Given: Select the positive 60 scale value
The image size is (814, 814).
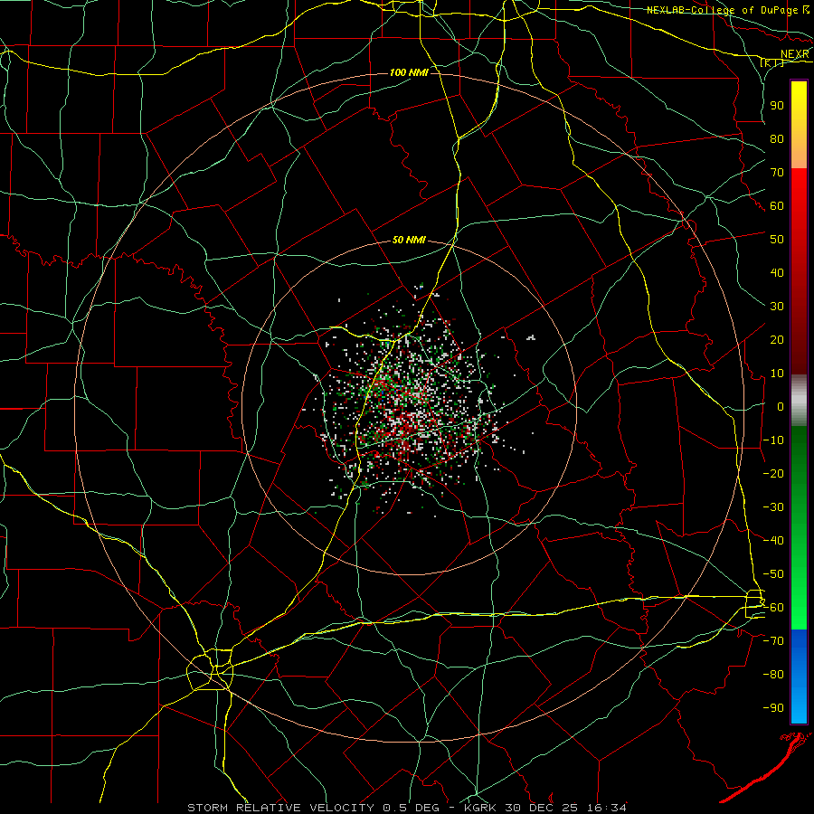Looking at the screenshot, I should 777,205.
